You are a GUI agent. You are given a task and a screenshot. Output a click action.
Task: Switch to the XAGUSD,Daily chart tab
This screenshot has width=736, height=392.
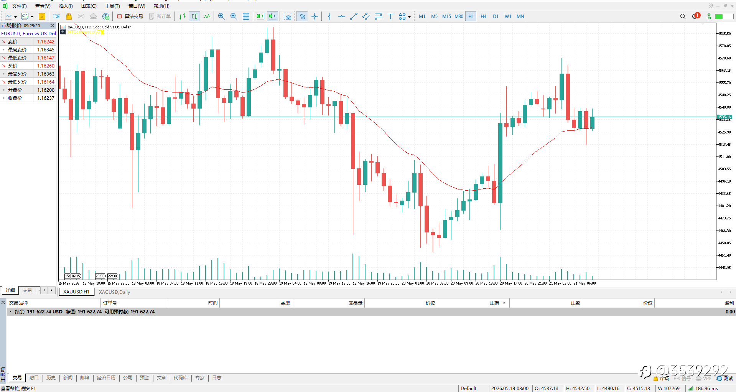(114, 292)
